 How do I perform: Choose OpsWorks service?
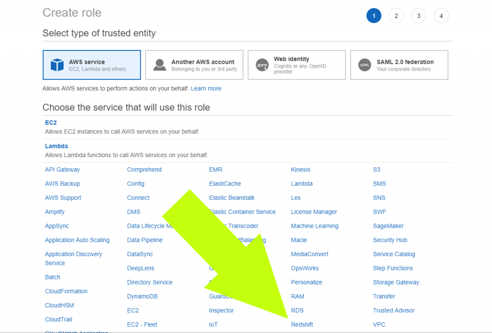click(305, 268)
